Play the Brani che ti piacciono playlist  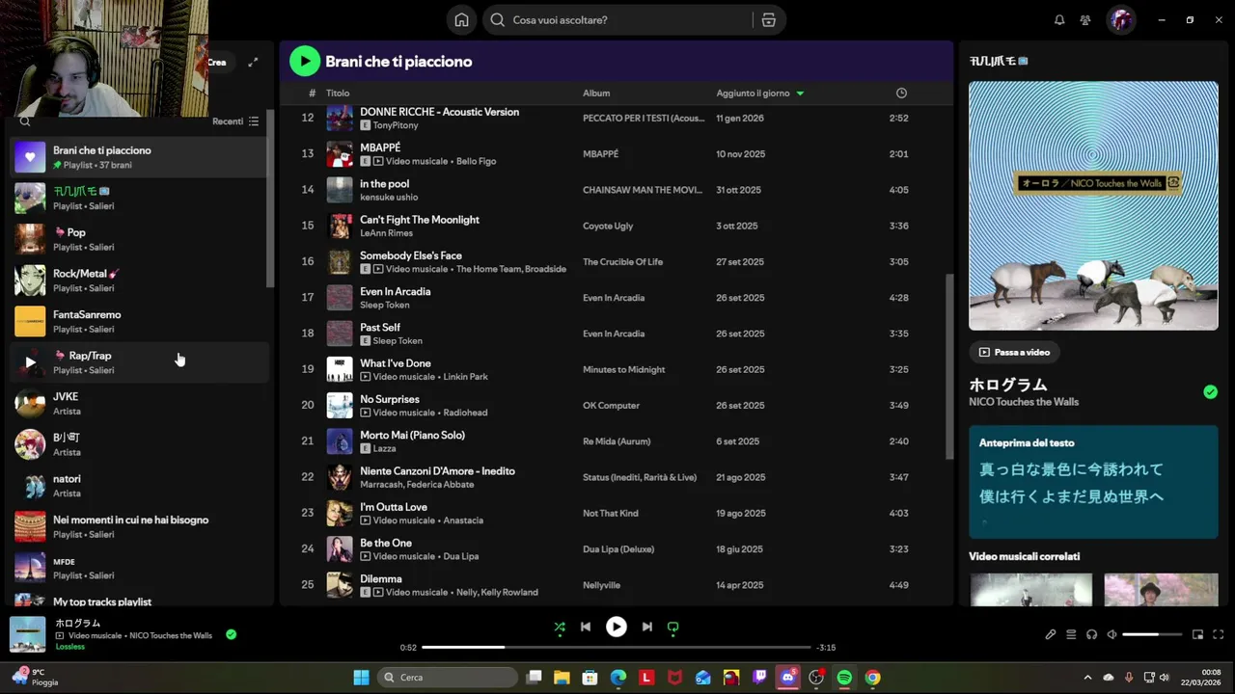(305, 62)
